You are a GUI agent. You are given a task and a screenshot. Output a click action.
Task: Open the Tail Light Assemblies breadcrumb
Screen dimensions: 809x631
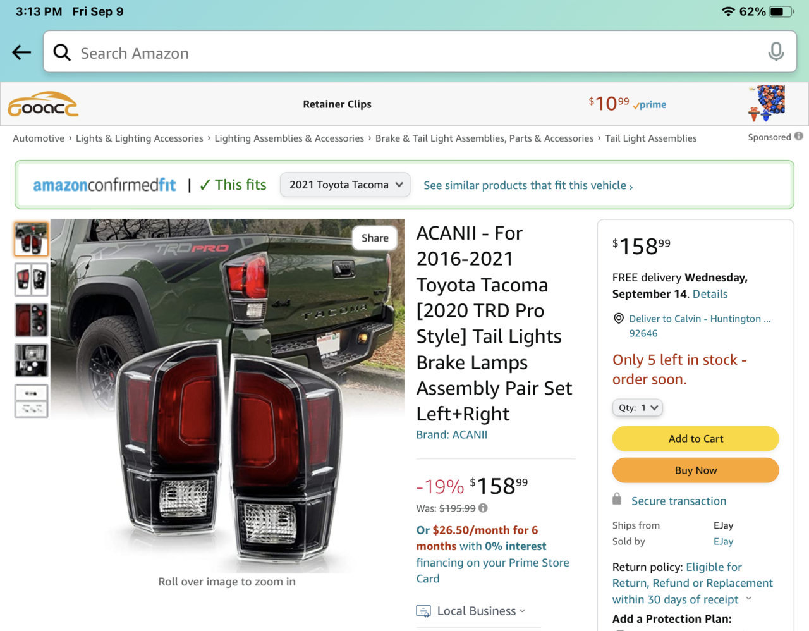coord(650,138)
